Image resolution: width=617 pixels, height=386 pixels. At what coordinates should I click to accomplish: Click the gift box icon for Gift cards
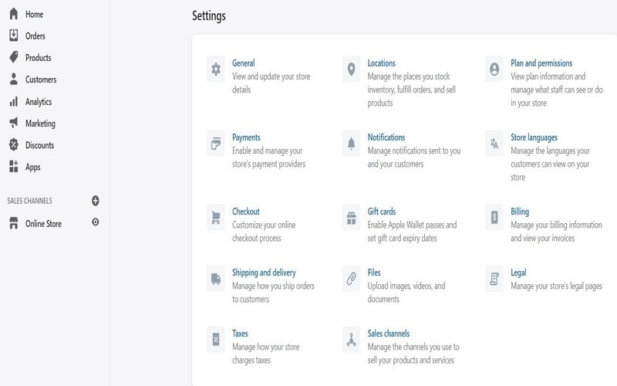352,218
